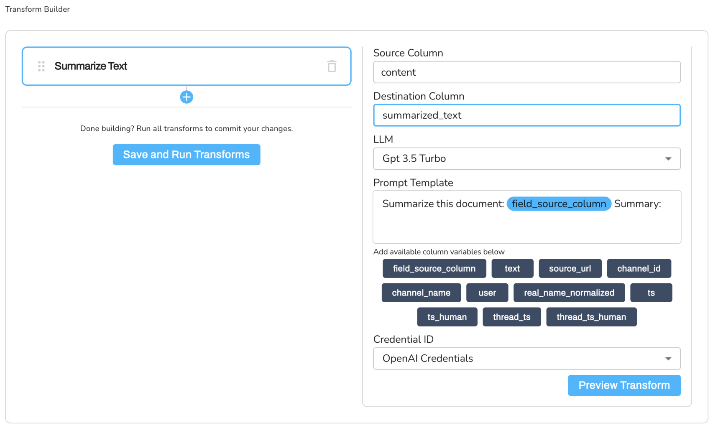The image size is (713, 428).
Task: Click the LLM label
Action: tap(383, 140)
